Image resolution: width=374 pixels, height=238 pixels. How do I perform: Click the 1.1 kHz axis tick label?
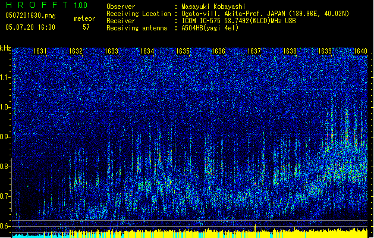click(x=5, y=77)
